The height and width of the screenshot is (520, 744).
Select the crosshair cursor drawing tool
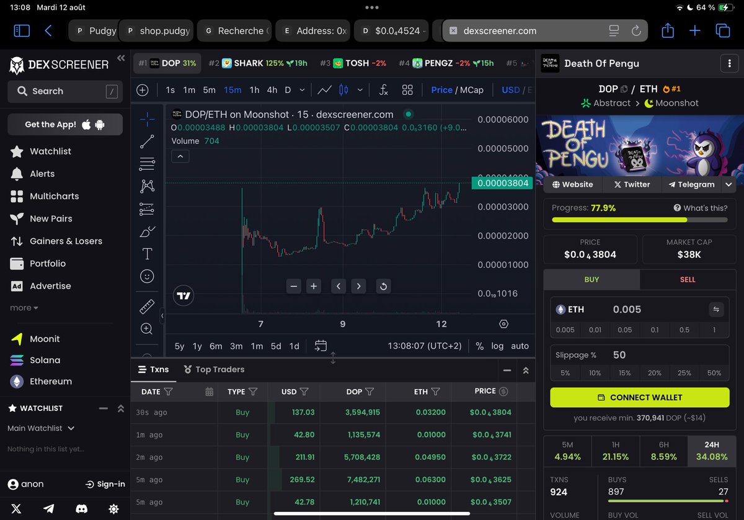coord(147,119)
